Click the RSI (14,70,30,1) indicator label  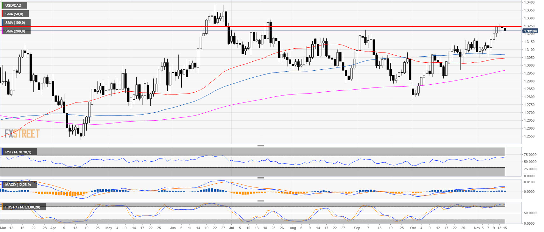18,152
